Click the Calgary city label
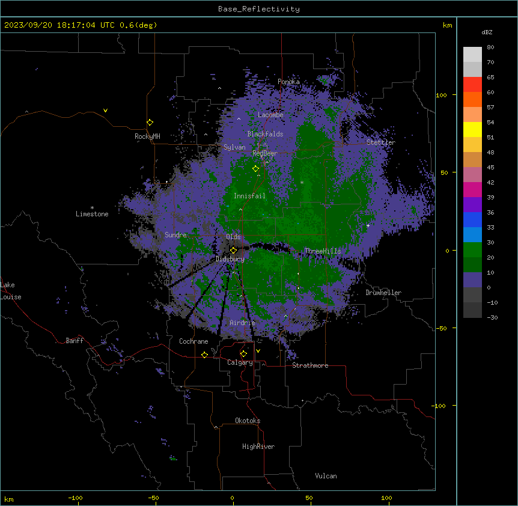This screenshot has width=518, height=506. 240,362
